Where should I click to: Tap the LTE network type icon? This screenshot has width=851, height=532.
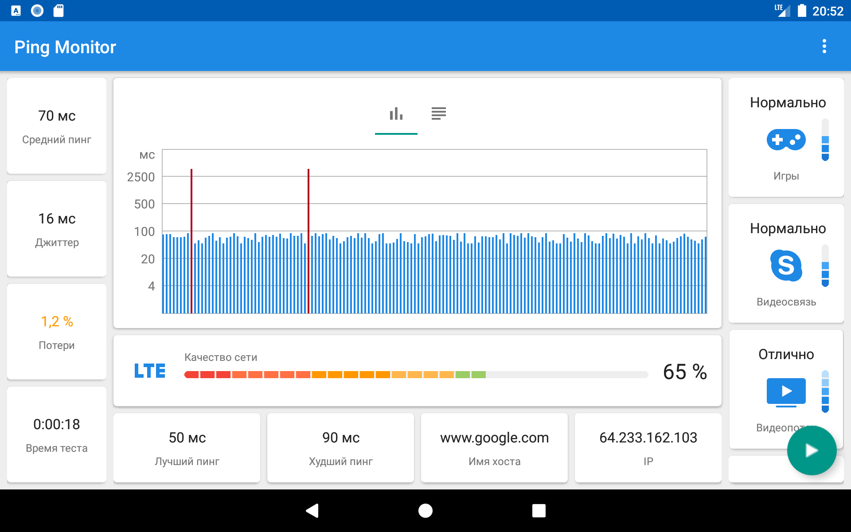(150, 371)
